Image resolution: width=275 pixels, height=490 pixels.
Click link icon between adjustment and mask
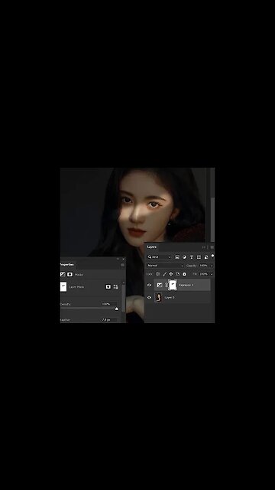click(167, 285)
